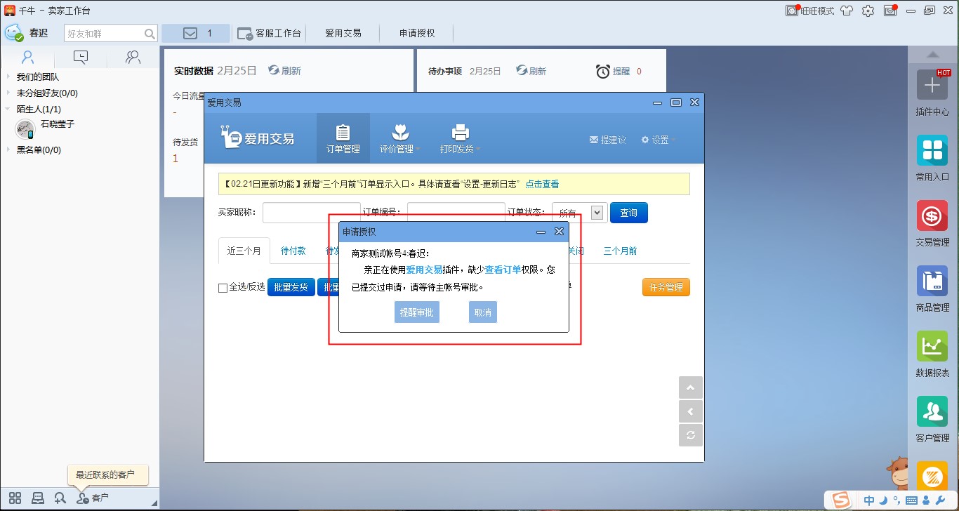Switch to the 近三个月 tab
959x511 pixels.
[x=244, y=251]
